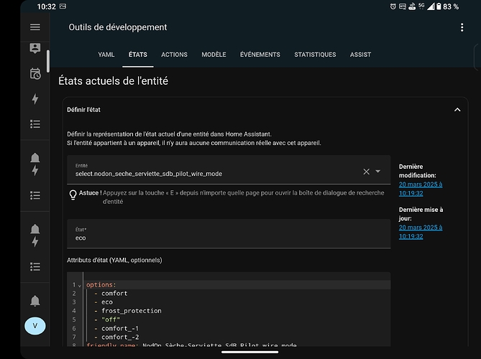481x359 pixels.
Task: Fold the options block at line 1
Action: coord(80,286)
